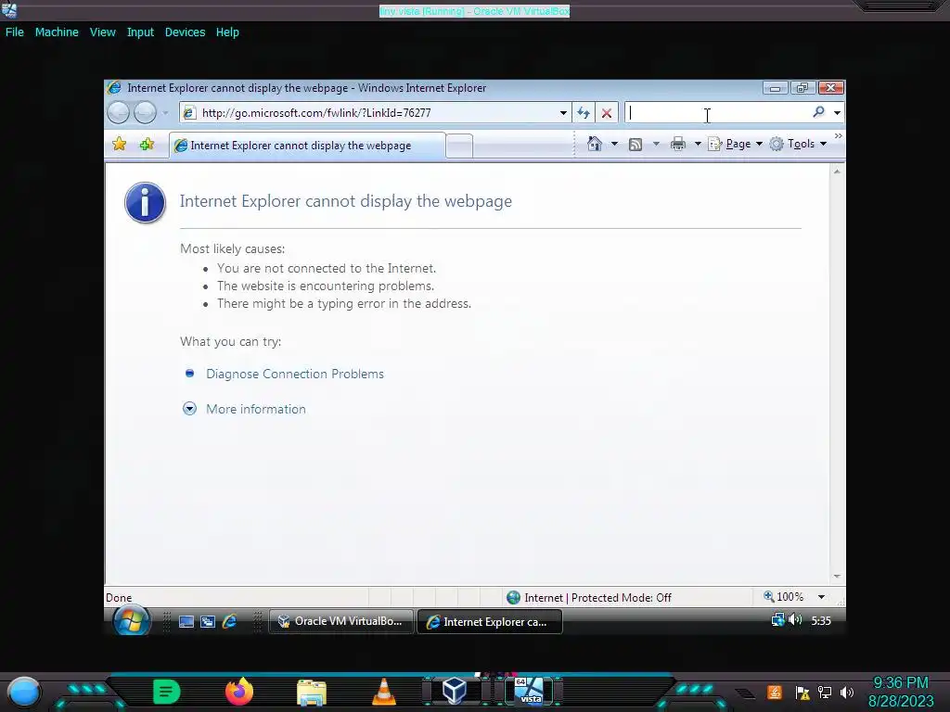Click the host network tray icon

click(825, 692)
